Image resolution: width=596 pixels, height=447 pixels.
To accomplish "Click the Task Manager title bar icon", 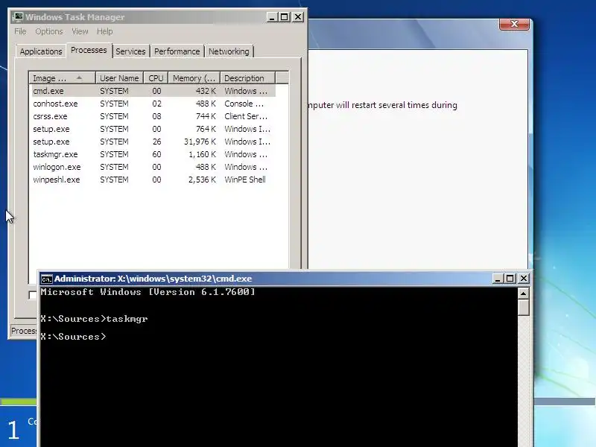I will (17, 17).
